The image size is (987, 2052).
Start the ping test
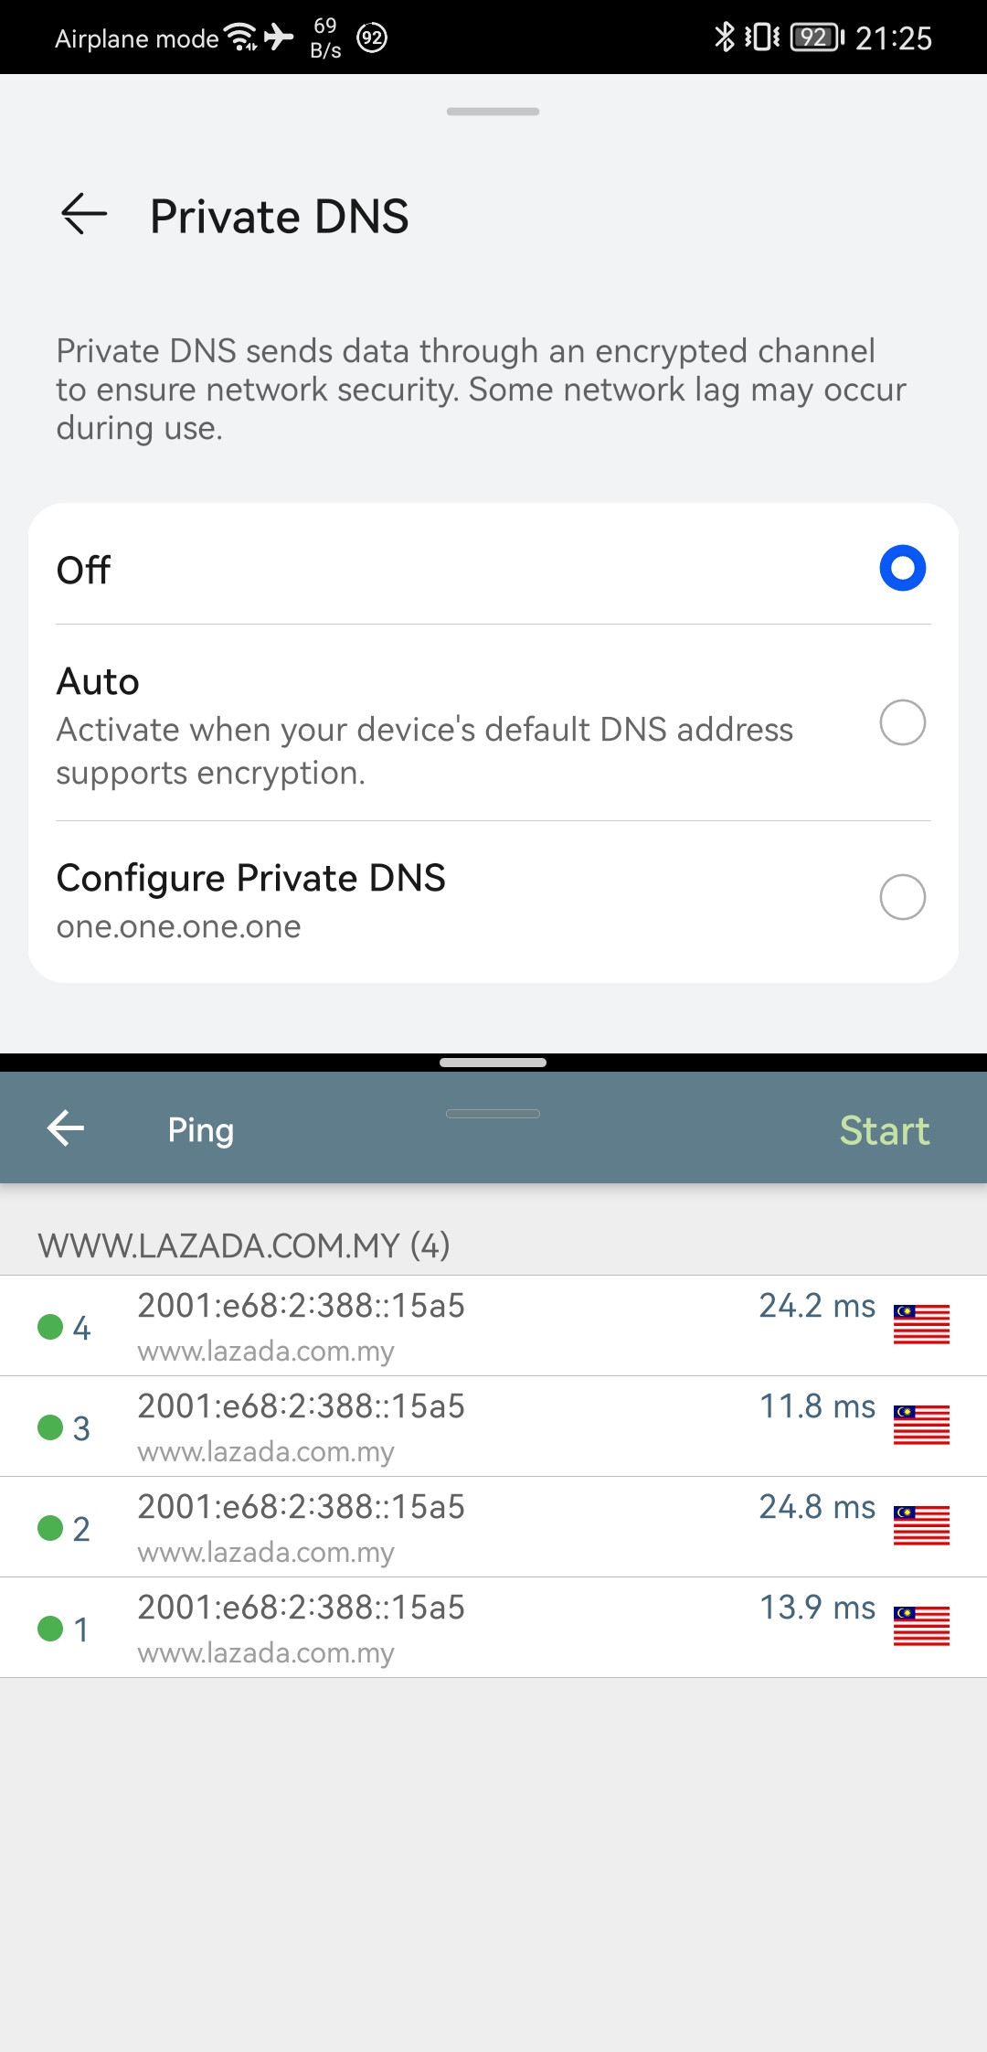(x=884, y=1130)
